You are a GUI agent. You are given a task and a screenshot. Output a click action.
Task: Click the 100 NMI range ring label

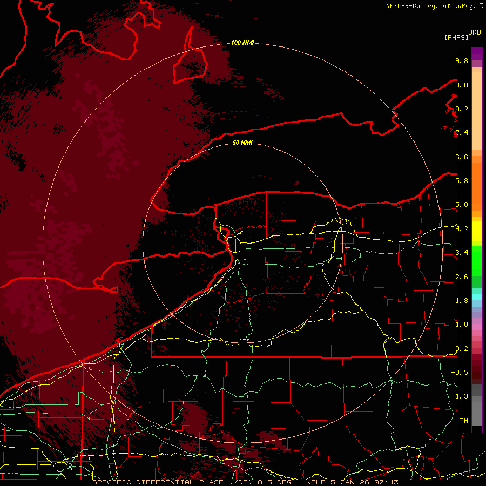(242, 43)
